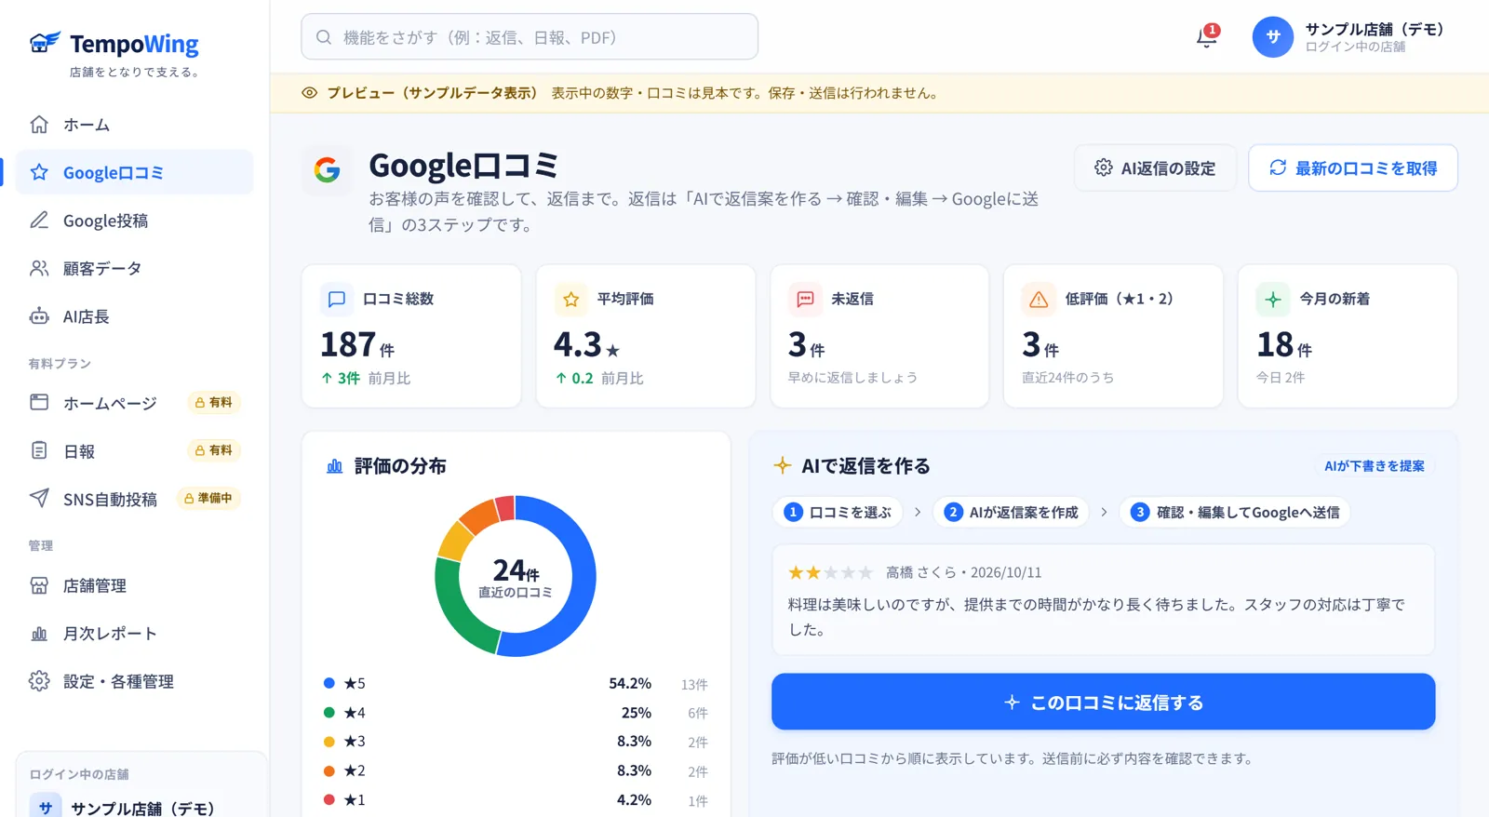Open the Google投稿 sidebar item
Image resolution: width=1489 pixels, height=817 pixels.
134,221
